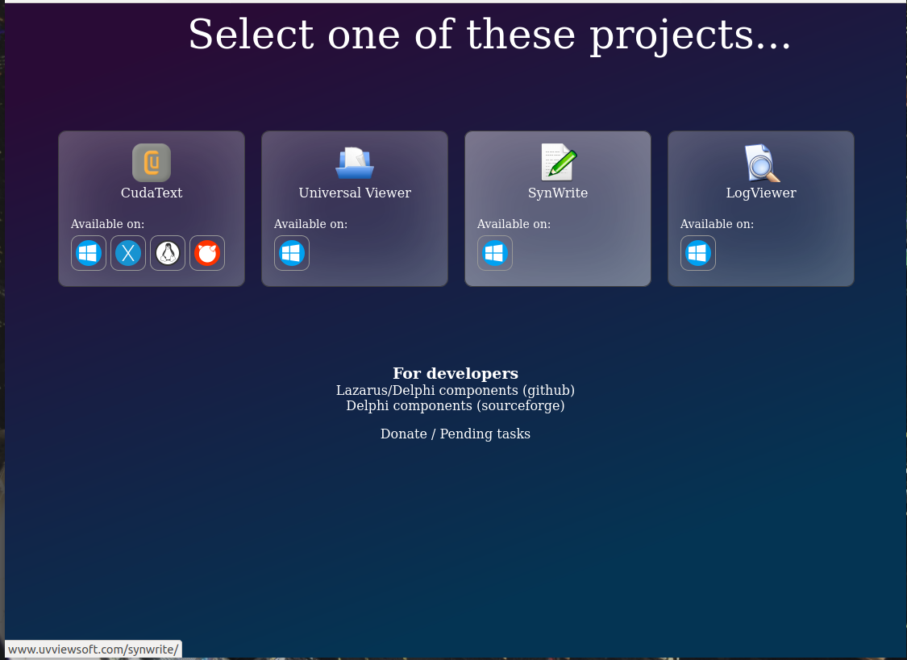
Task: Click the Windows icon under CudaText
Action: (x=89, y=252)
